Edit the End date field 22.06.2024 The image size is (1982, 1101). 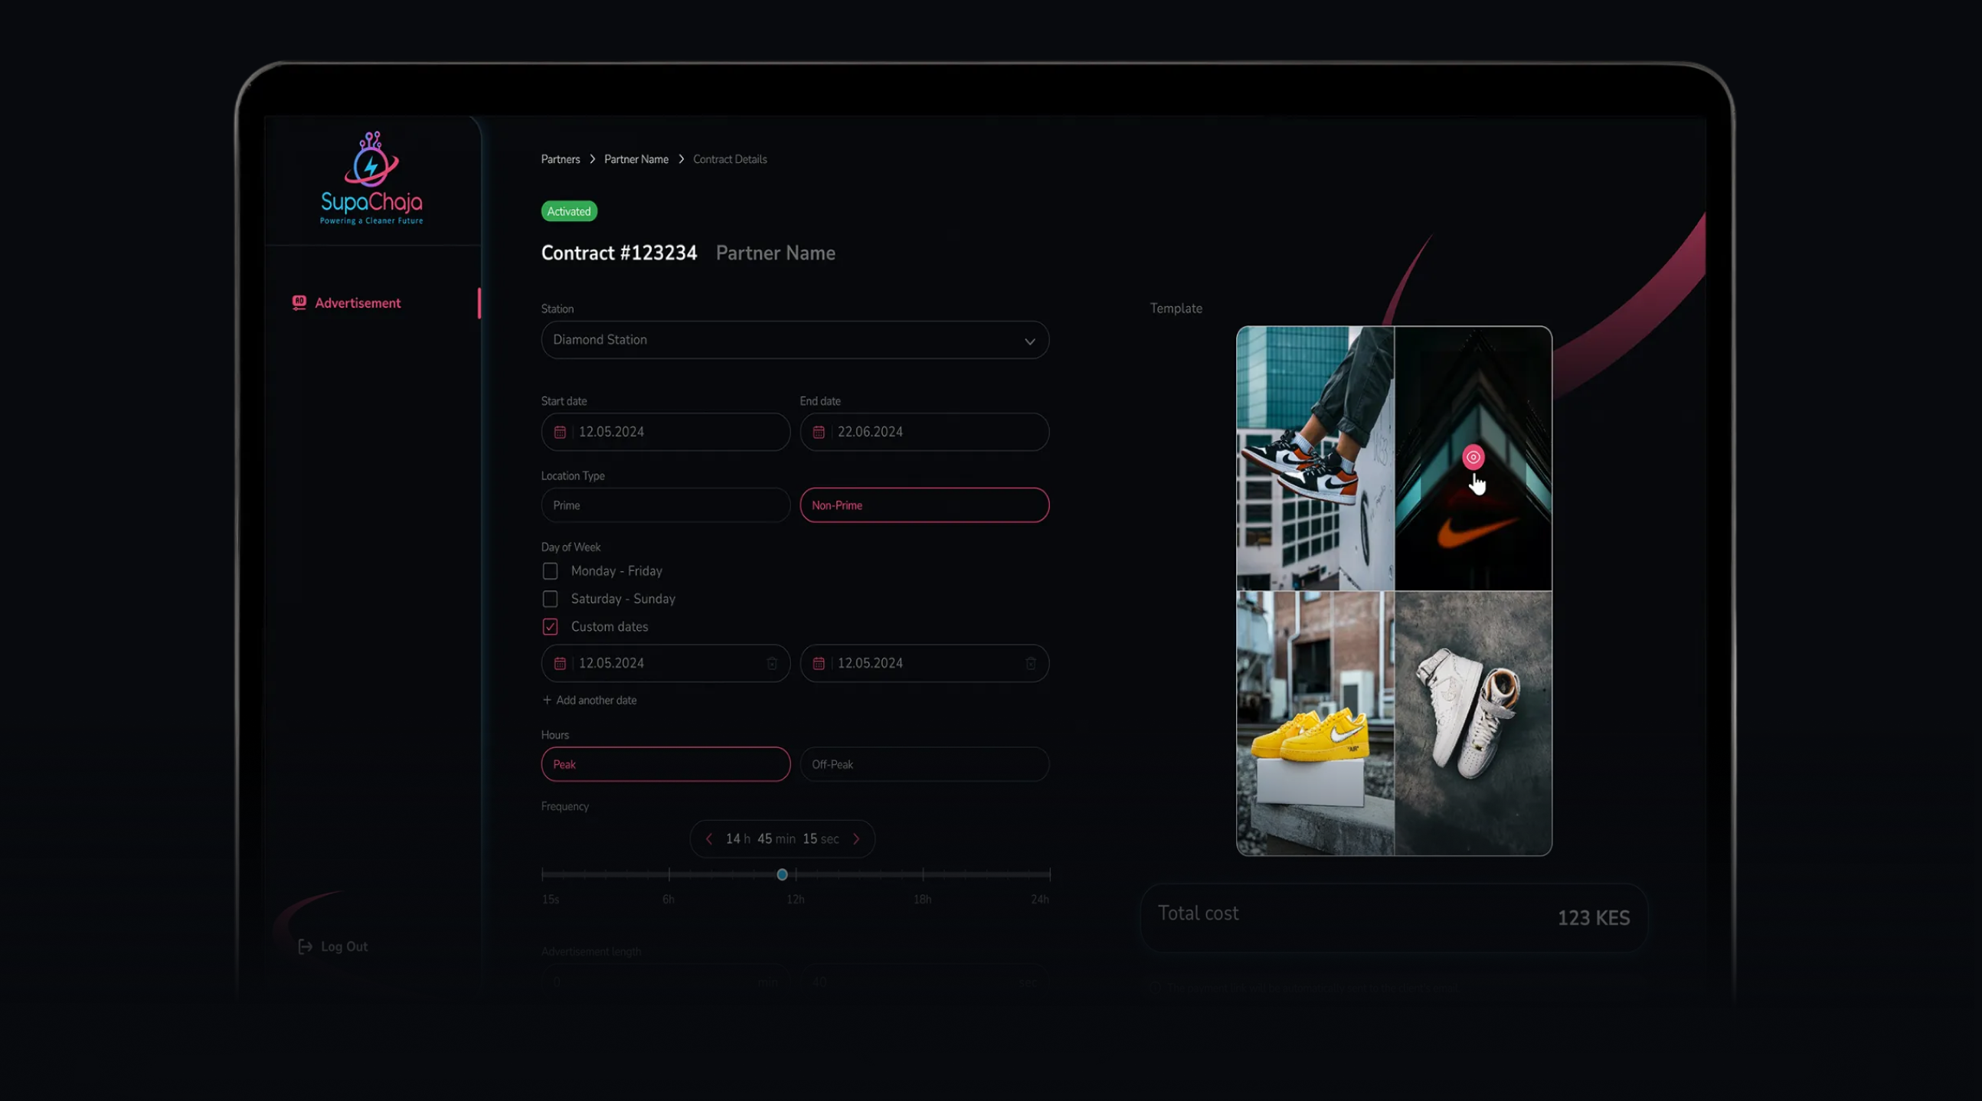click(x=924, y=433)
